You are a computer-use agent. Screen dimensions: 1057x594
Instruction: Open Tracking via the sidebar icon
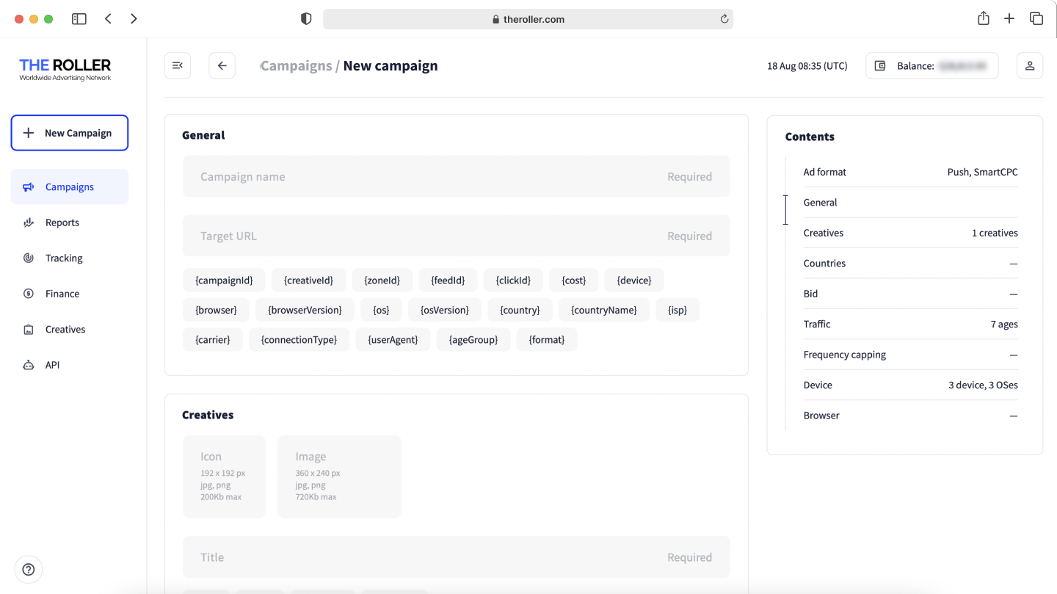coord(28,258)
